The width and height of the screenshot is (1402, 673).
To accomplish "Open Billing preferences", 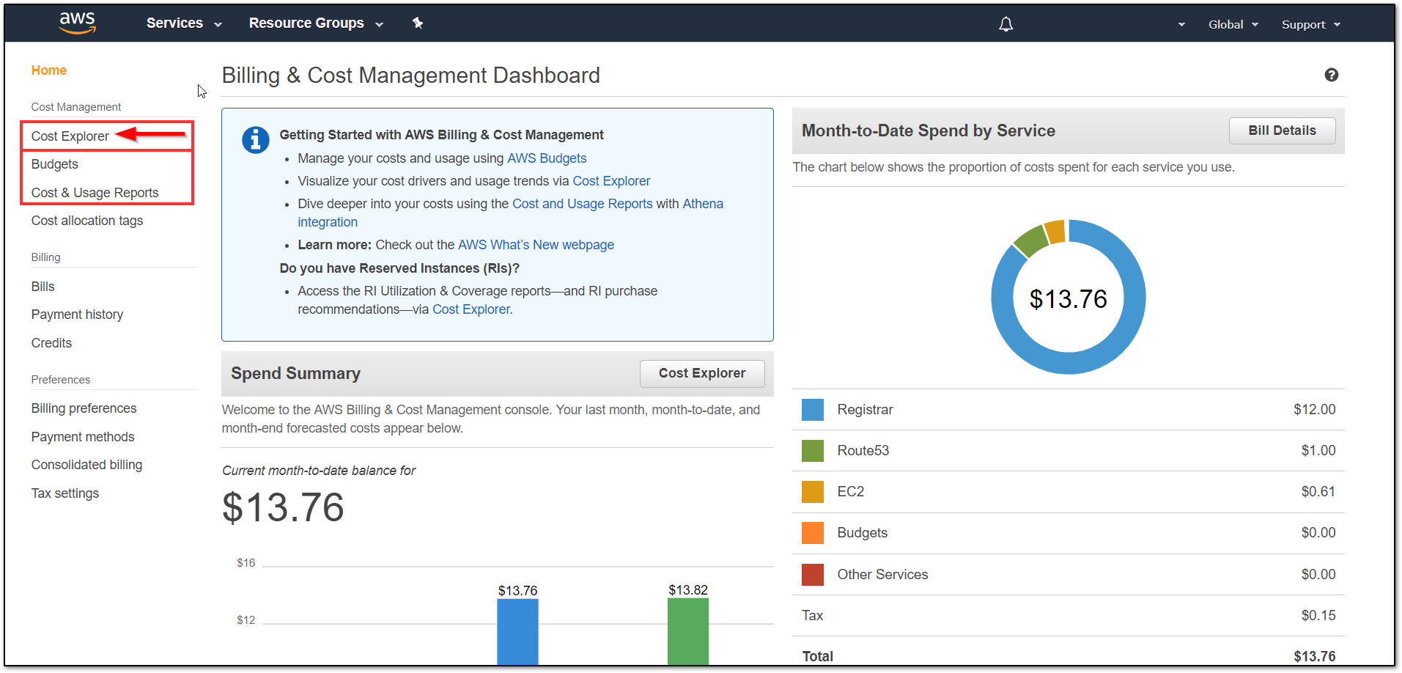I will tap(84, 408).
